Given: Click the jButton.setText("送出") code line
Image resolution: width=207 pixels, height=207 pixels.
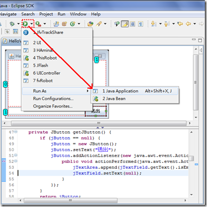Looking at the screenshot, I should (84, 150).
